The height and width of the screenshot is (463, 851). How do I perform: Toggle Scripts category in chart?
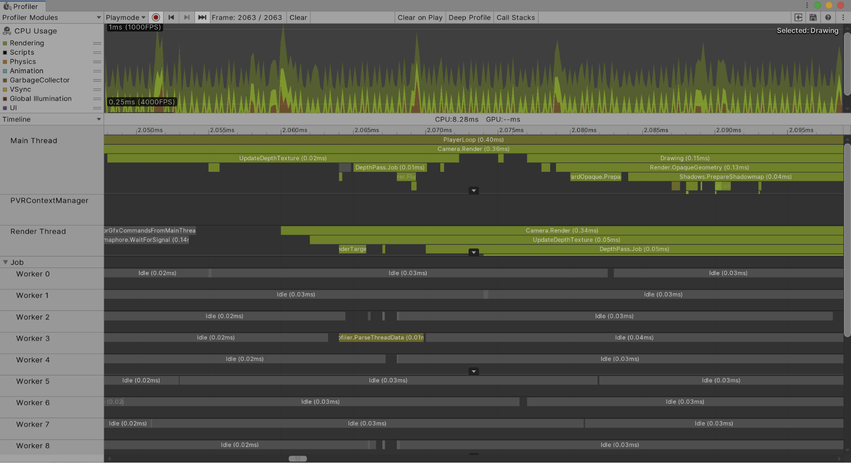point(5,53)
